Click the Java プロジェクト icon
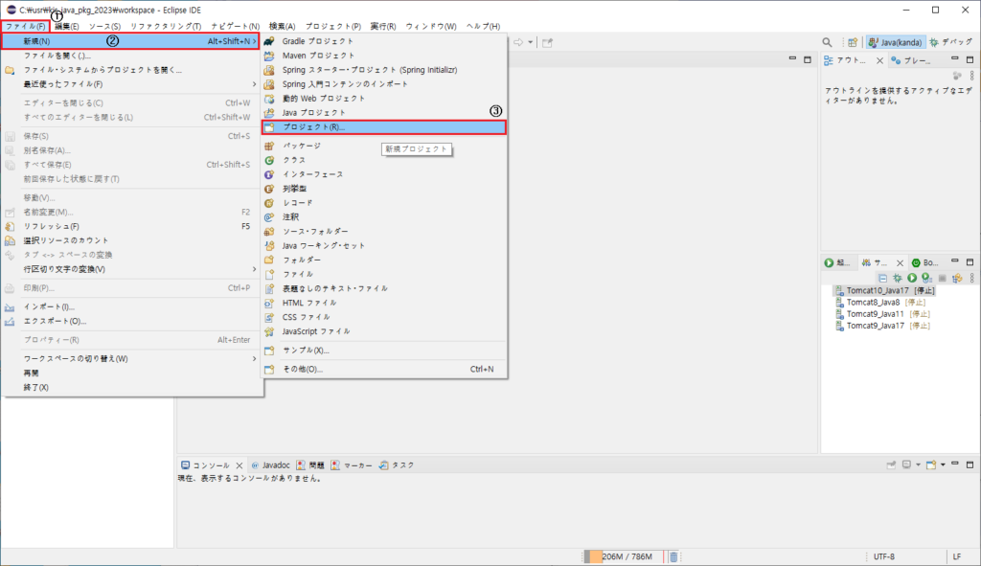981x566 pixels. pos(269,113)
